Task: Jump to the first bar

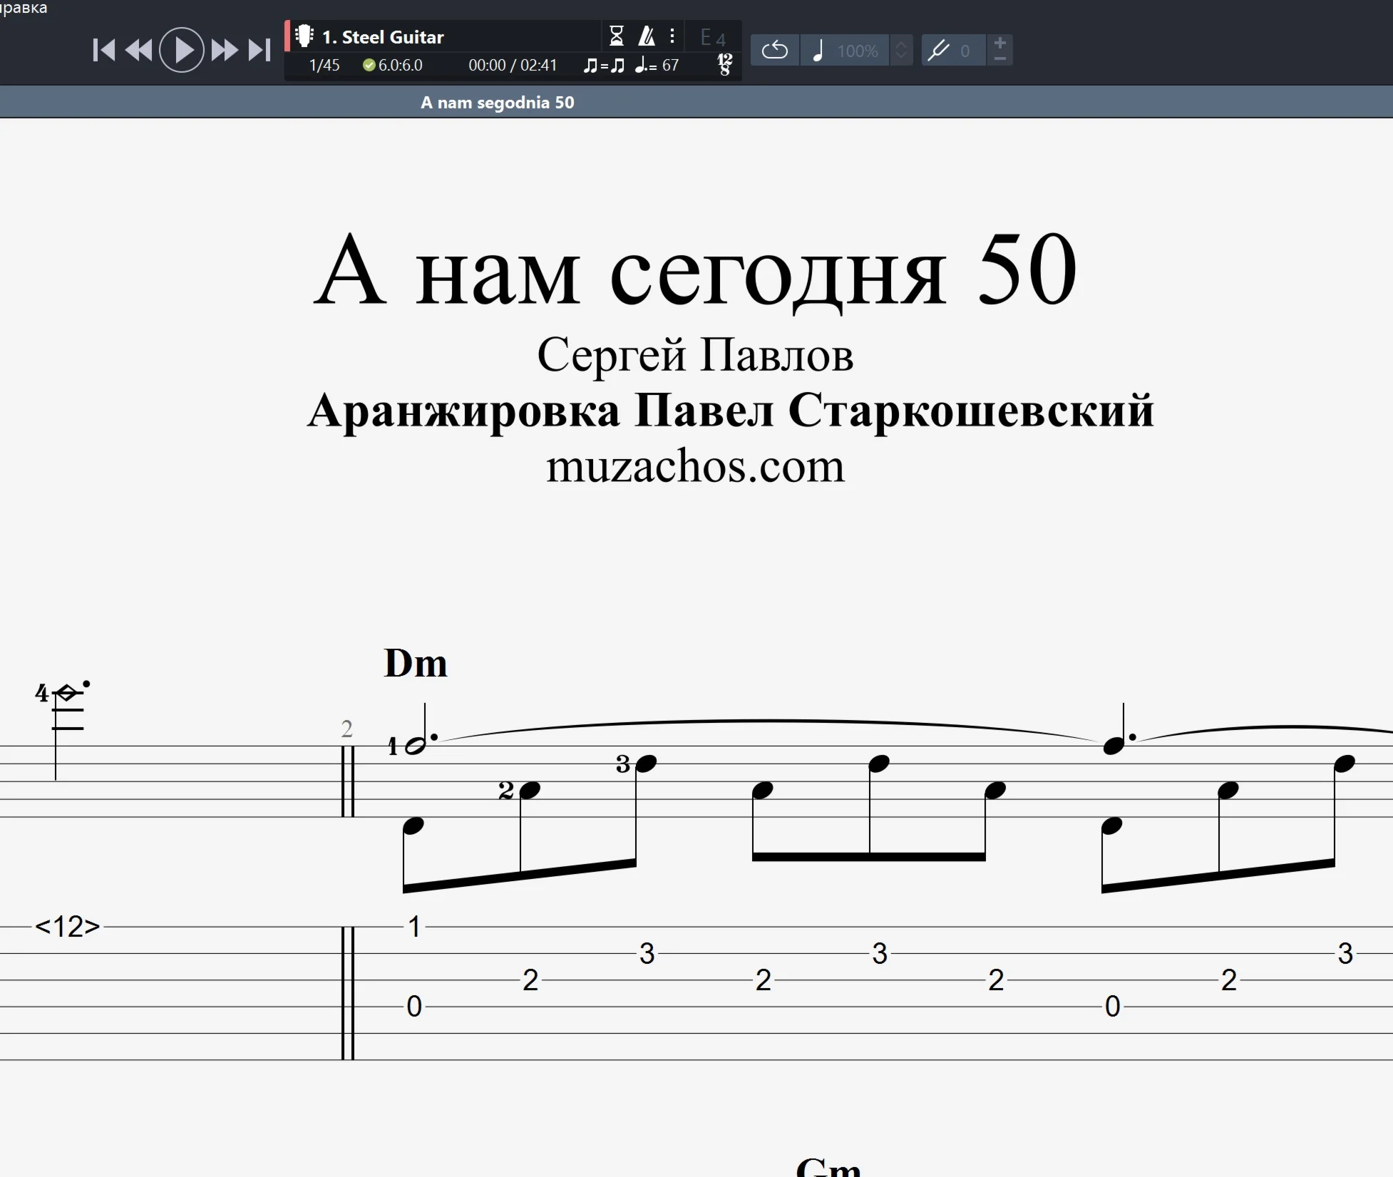Action: [x=104, y=50]
